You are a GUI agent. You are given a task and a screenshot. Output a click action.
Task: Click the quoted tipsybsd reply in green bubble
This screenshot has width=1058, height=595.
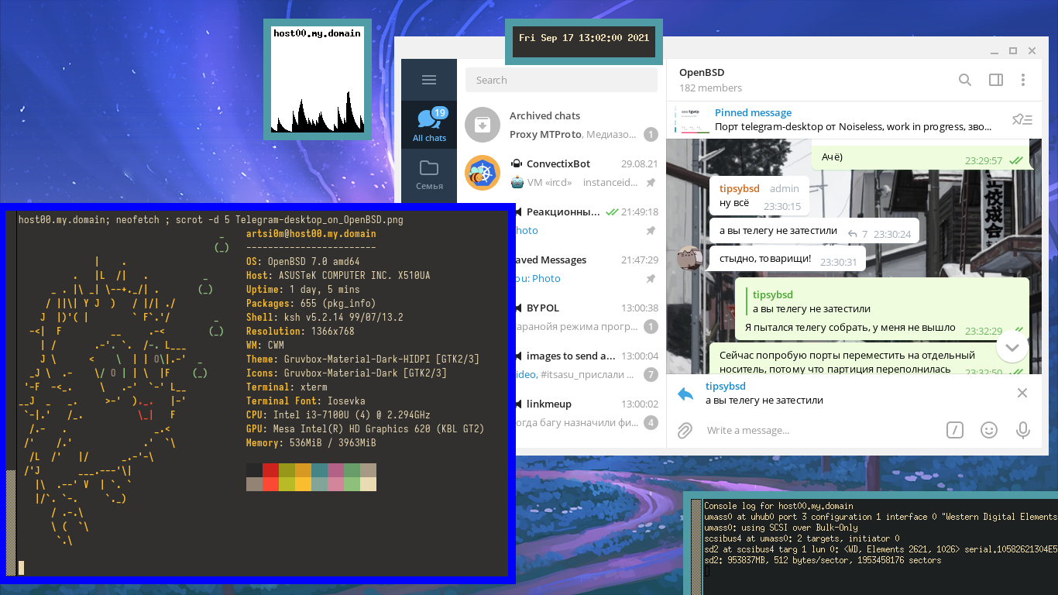[x=811, y=301]
